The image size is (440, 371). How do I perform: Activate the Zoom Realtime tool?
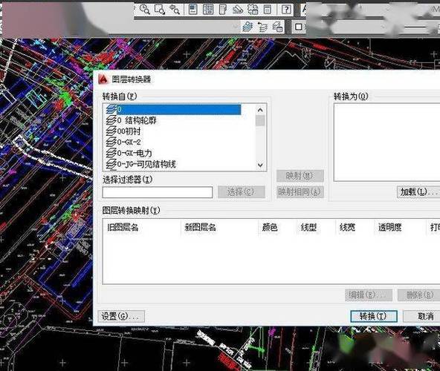145,10
